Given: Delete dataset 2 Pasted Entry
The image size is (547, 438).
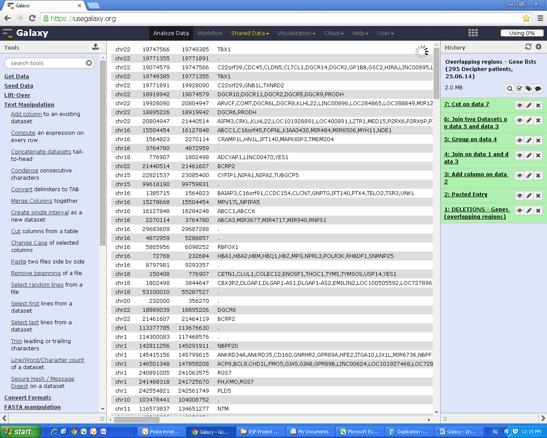Looking at the screenshot, I should pos(538,195).
